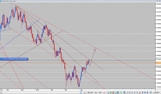
Task: Click the blue connected monitors icon
Action: point(151,92)
